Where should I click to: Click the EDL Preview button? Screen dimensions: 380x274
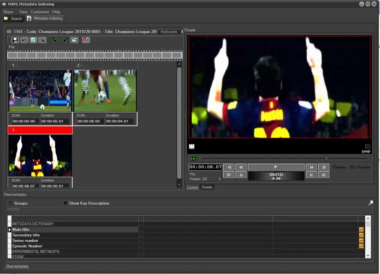point(360,167)
